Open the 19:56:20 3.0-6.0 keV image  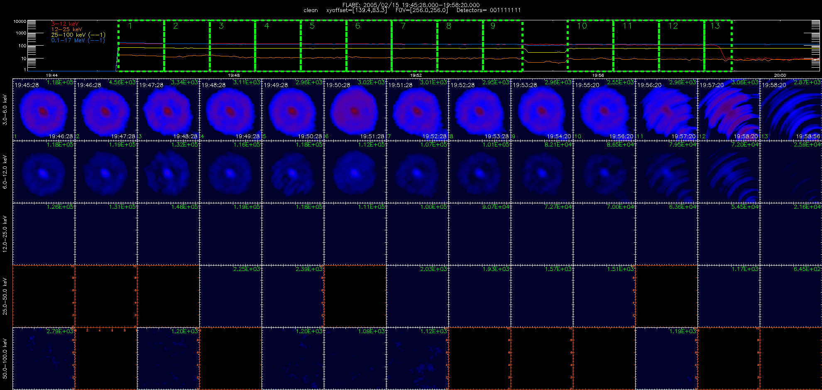coord(666,110)
